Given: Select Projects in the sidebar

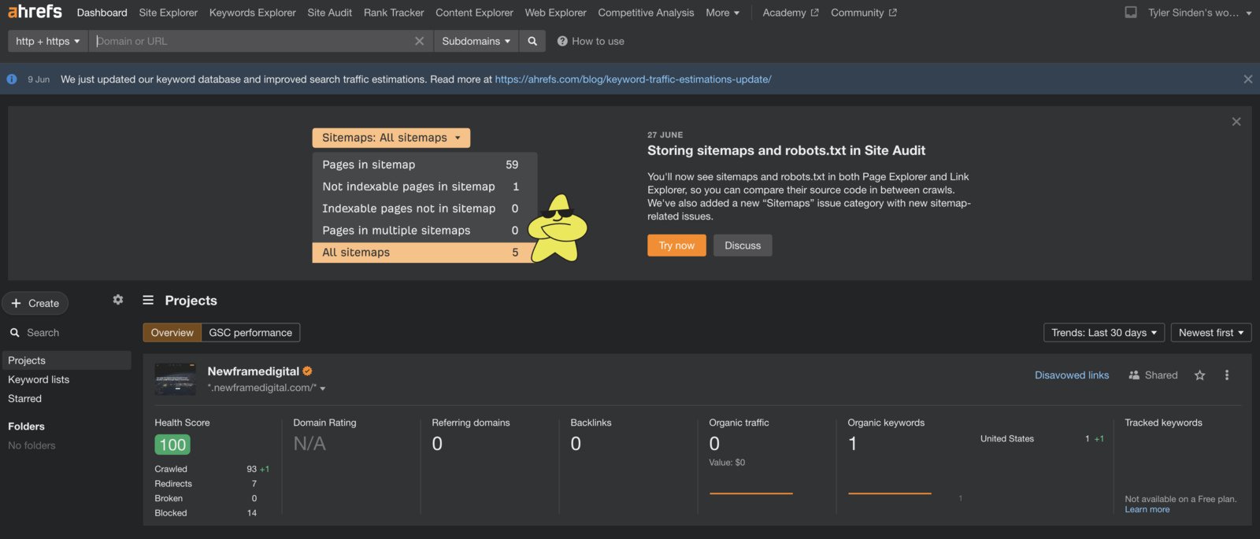Looking at the screenshot, I should pos(66,360).
